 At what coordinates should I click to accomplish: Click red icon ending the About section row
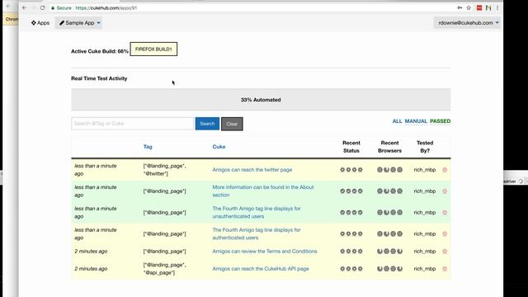point(445,191)
